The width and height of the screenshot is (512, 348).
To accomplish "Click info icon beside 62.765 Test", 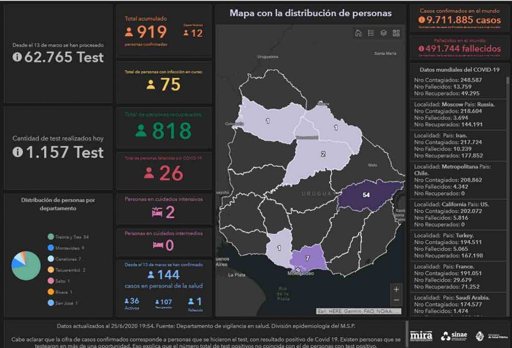I will [17, 58].
